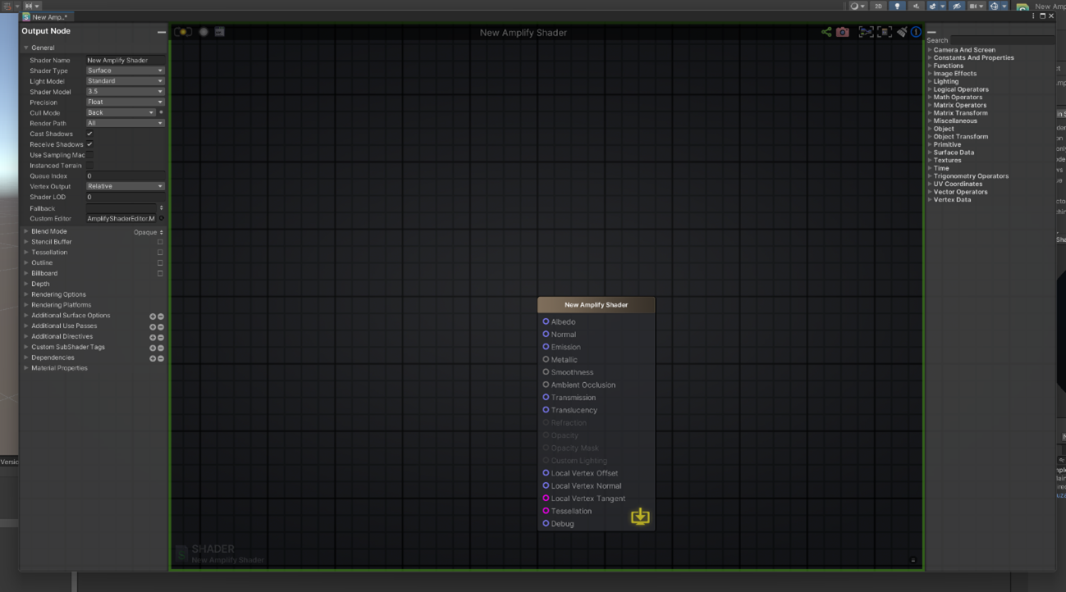The width and height of the screenshot is (1066, 592).
Task: Remove item from Additional Directives
Action: pyautogui.click(x=161, y=337)
